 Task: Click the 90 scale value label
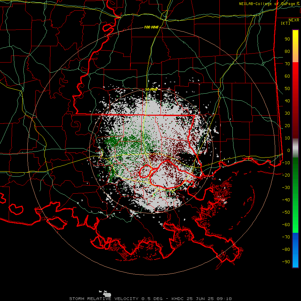tap(287, 39)
